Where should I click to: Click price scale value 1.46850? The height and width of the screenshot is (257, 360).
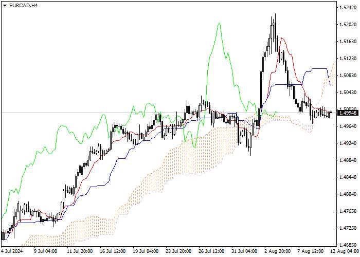[348, 245]
